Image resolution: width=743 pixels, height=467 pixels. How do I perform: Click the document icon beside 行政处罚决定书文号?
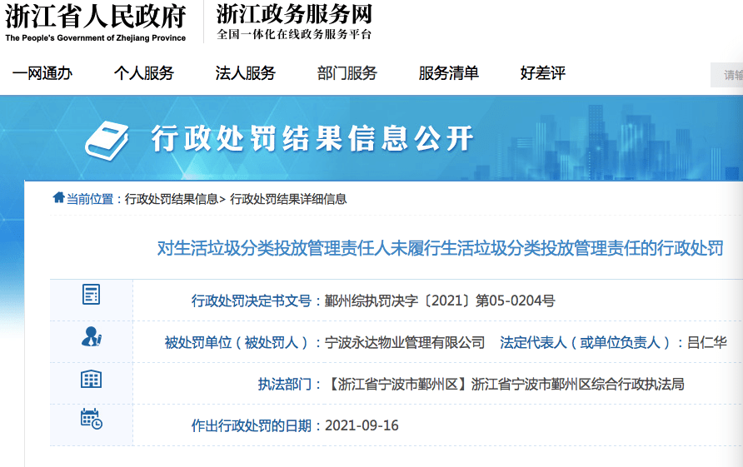(91, 294)
